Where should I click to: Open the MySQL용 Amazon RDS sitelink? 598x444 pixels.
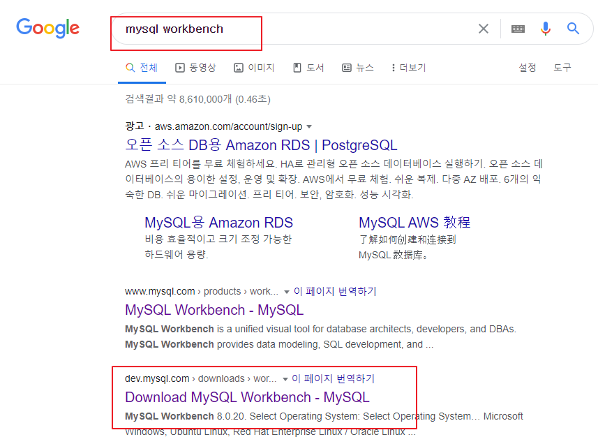(x=218, y=223)
